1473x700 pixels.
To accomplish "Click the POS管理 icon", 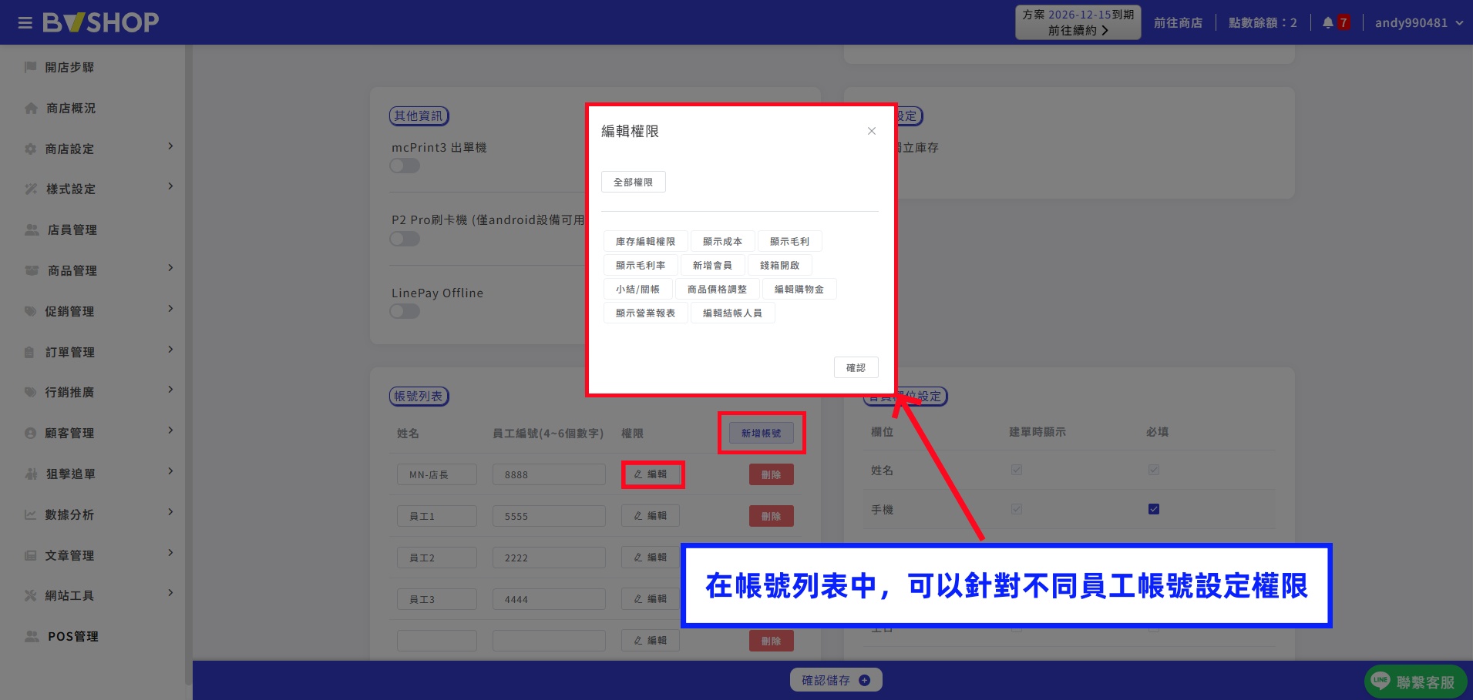I will pos(32,636).
